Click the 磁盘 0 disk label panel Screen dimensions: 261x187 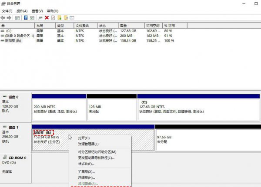(x=16, y=108)
